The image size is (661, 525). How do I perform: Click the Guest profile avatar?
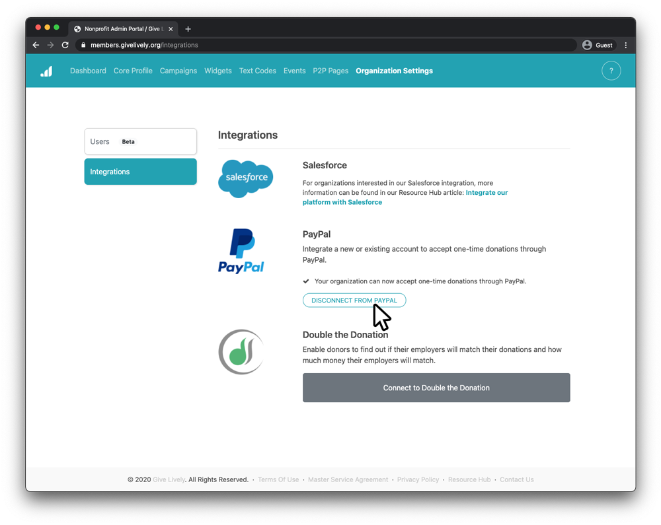[x=587, y=45]
